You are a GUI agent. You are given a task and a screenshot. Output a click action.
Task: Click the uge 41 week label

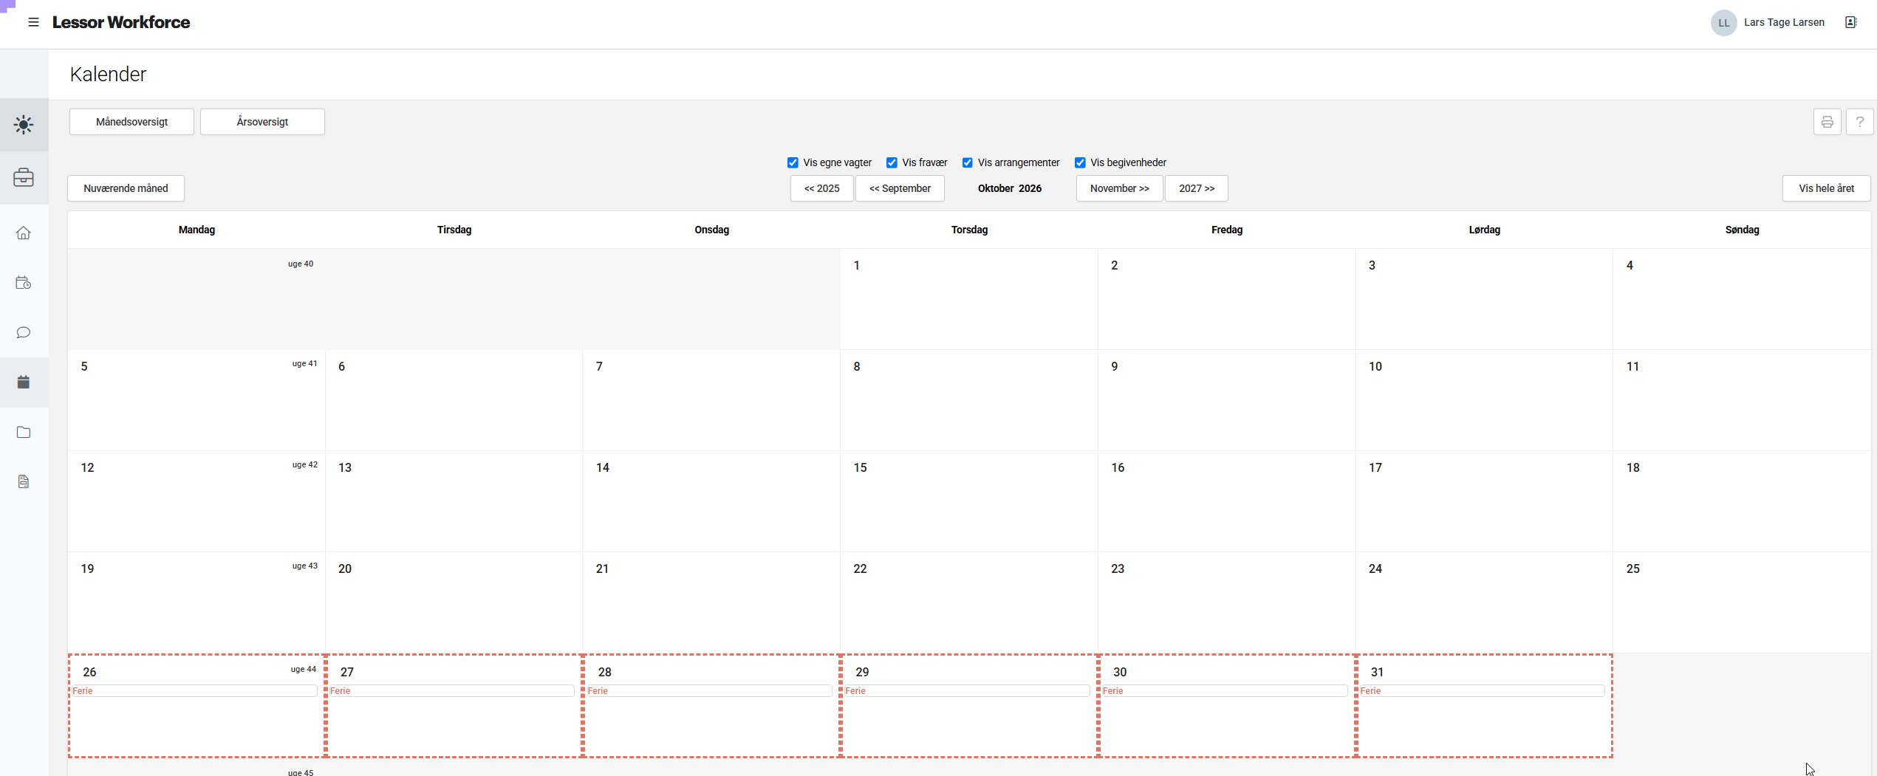tap(304, 363)
